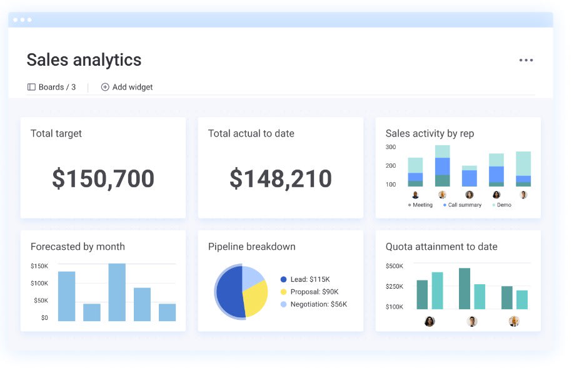Click the Negotiation: $56K legend swatch
Image resolution: width=574 pixels, height=370 pixels.
pos(283,304)
